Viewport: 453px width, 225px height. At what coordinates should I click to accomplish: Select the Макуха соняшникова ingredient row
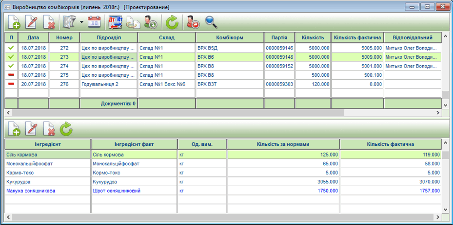(47, 191)
